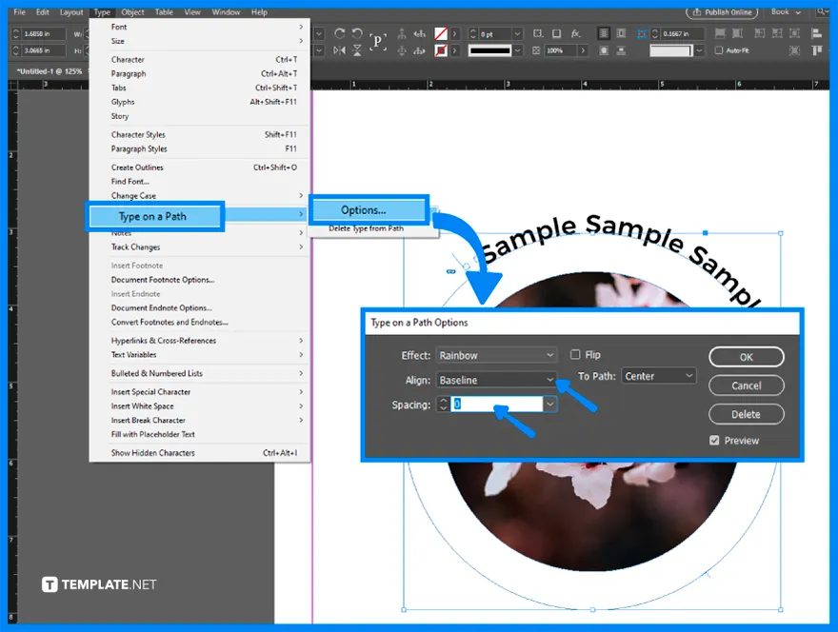
Task: Click inside the Spacing input field
Action: (x=490, y=405)
